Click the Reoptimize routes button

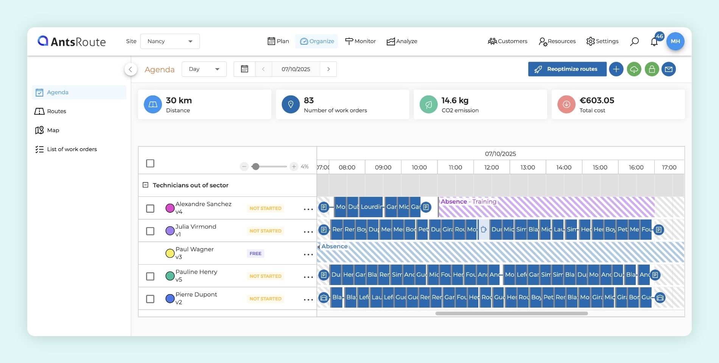pyautogui.click(x=567, y=69)
